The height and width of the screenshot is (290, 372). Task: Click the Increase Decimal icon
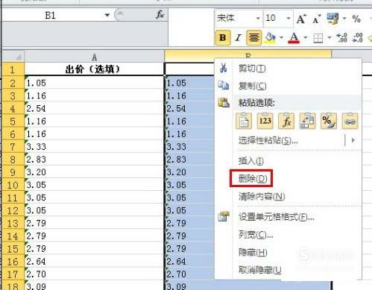[341, 37]
